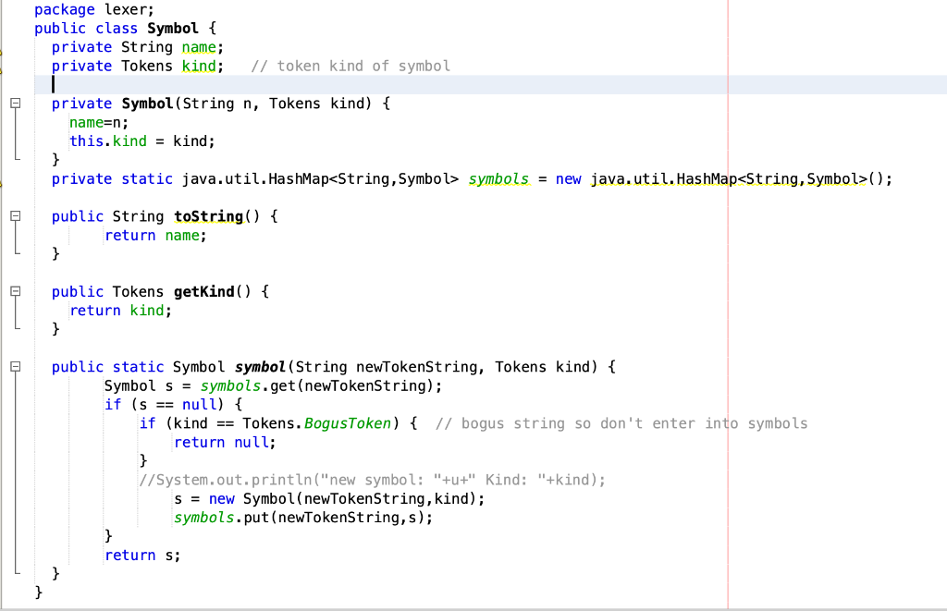Screen dimensions: 947x611
Task: Click the 'if (s == null) {' line
Action: [x=173, y=405]
